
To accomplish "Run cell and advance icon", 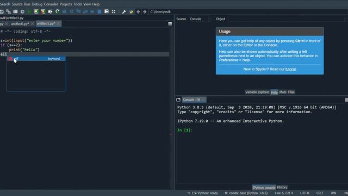I will (x=43, y=11).
